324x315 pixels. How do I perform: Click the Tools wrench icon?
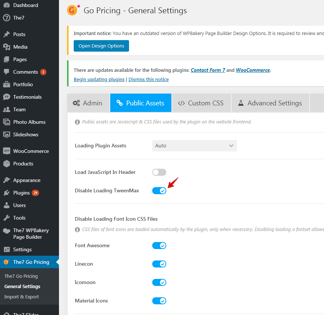coord(7,218)
